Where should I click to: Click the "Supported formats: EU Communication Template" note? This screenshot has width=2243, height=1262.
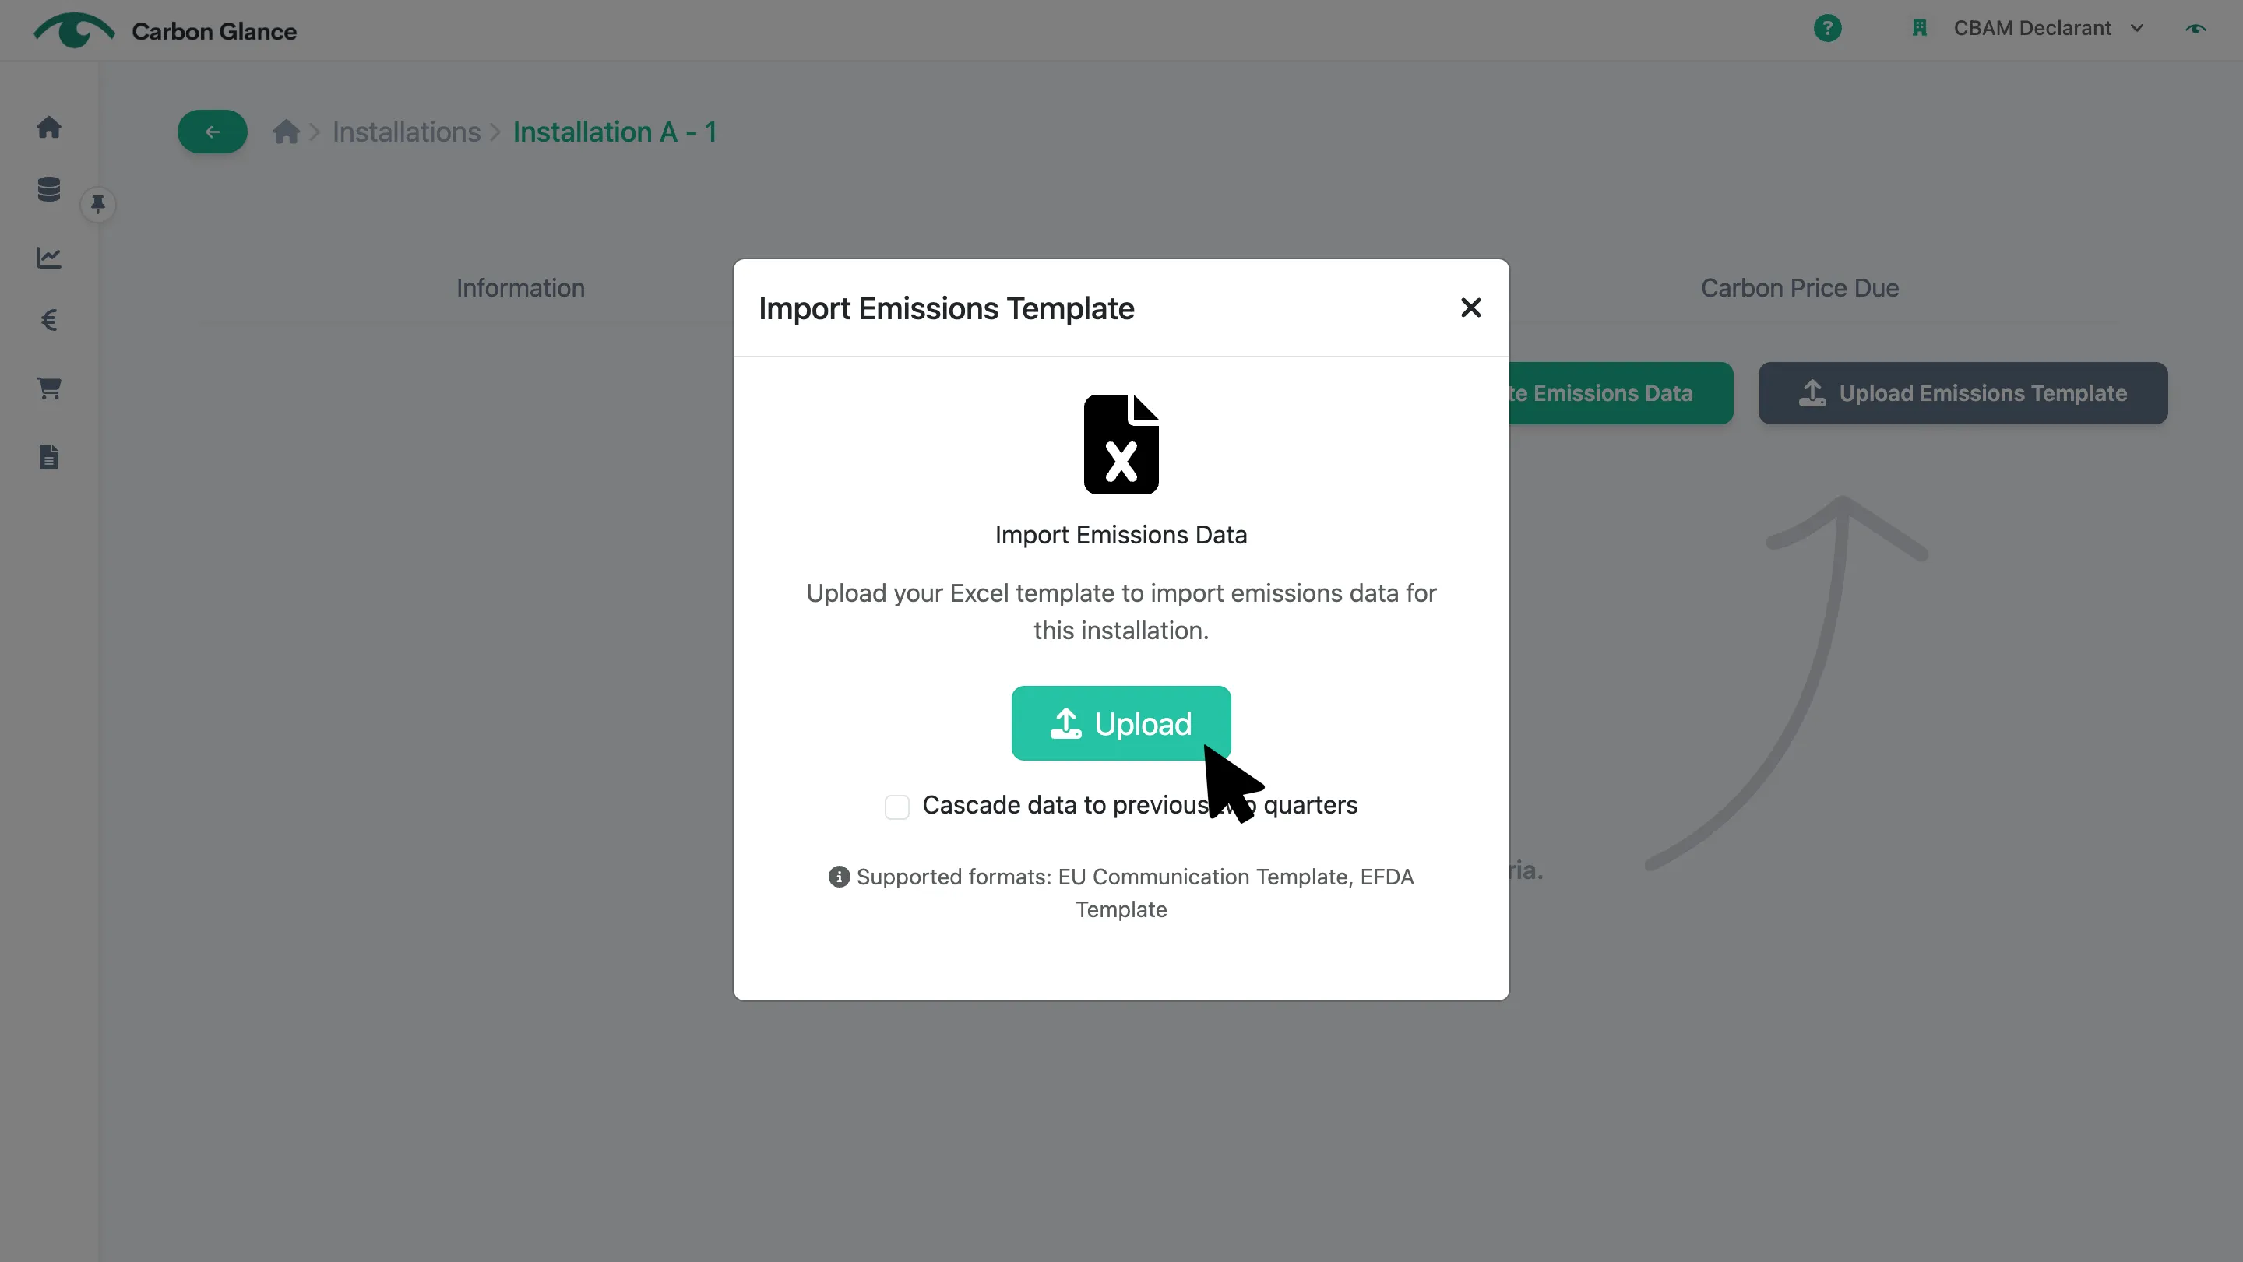pyautogui.click(x=1120, y=892)
